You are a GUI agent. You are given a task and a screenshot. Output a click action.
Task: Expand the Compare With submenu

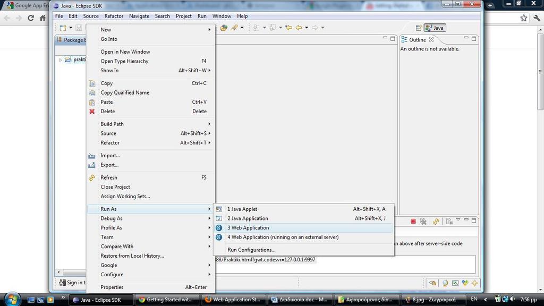(x=150, y=246)
